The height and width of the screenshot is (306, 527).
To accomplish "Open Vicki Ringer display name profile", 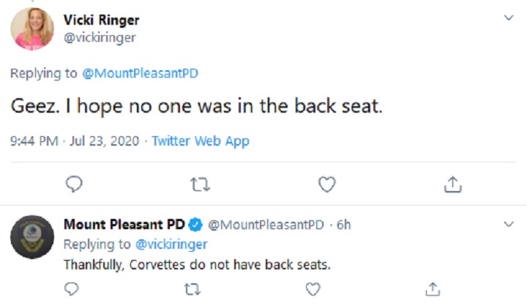I will click(102, 20).
